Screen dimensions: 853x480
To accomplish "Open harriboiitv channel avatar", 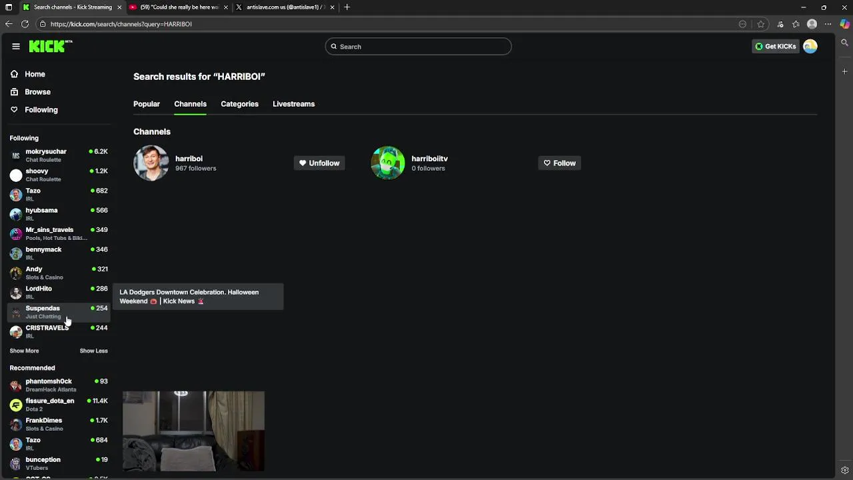I will point(388,163).
